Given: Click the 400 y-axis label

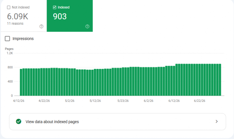Looking at the screenshot, I should point(10,81).
